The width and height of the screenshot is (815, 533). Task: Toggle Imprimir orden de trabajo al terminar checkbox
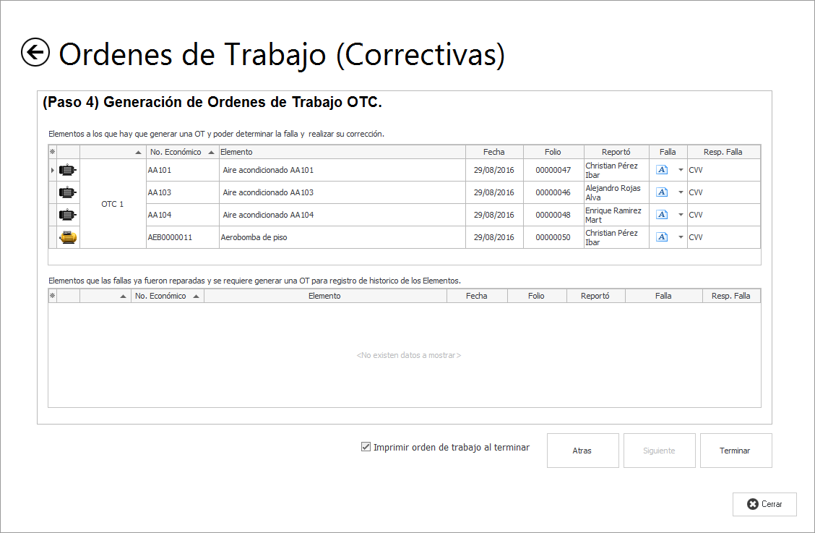tap(366, 447)
